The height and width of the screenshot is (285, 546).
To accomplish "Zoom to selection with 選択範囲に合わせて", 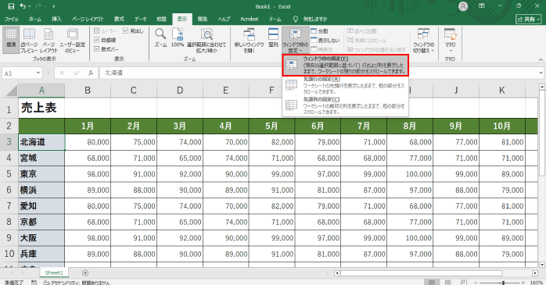I will pos(207,41).
